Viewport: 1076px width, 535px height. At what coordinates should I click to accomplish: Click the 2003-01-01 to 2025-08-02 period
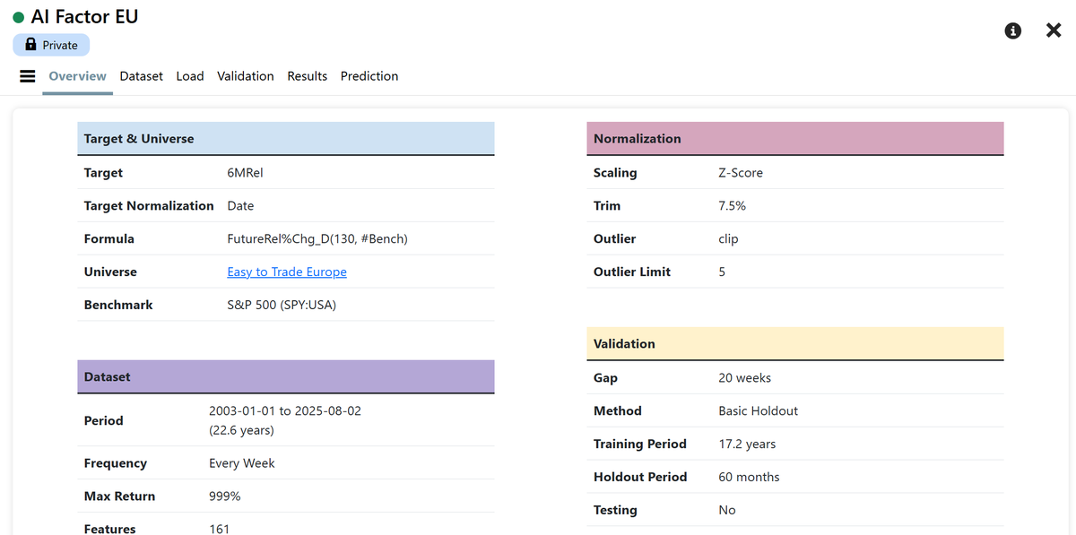(x=285, y=411)
